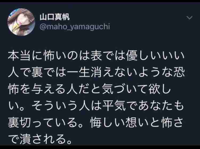This screenshot has height=149, width=200.
Task: Click the tweet line containing そういう人は平気で
Action: (96, 107)
